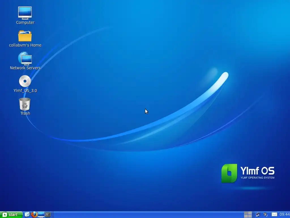290x218 pixels.
Task: Click the "Computer" icon label text
Action: pyautogui.click(x=25, y=22)
